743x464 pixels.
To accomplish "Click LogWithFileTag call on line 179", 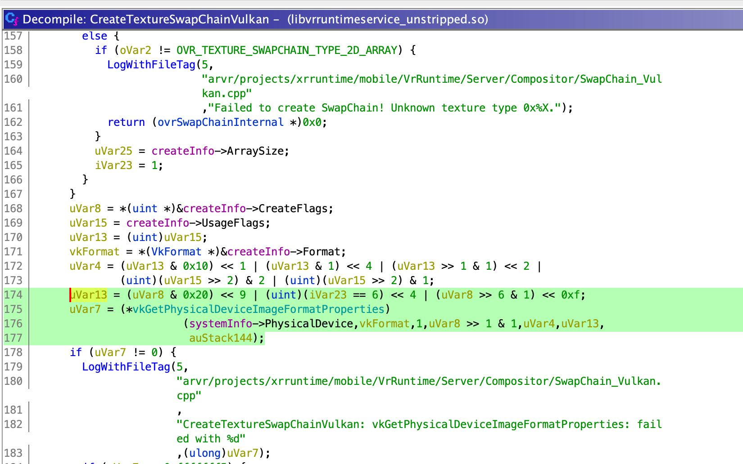I will click(x=126, y=367).
